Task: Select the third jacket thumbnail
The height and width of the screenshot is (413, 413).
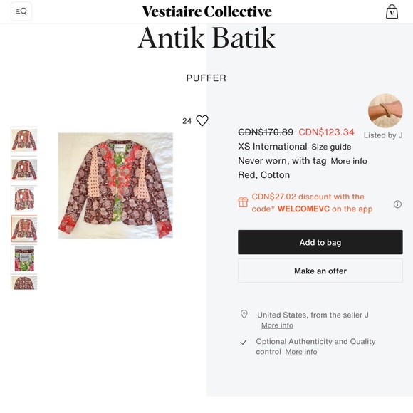Action: pyautogui.click(x=24, y=199)
